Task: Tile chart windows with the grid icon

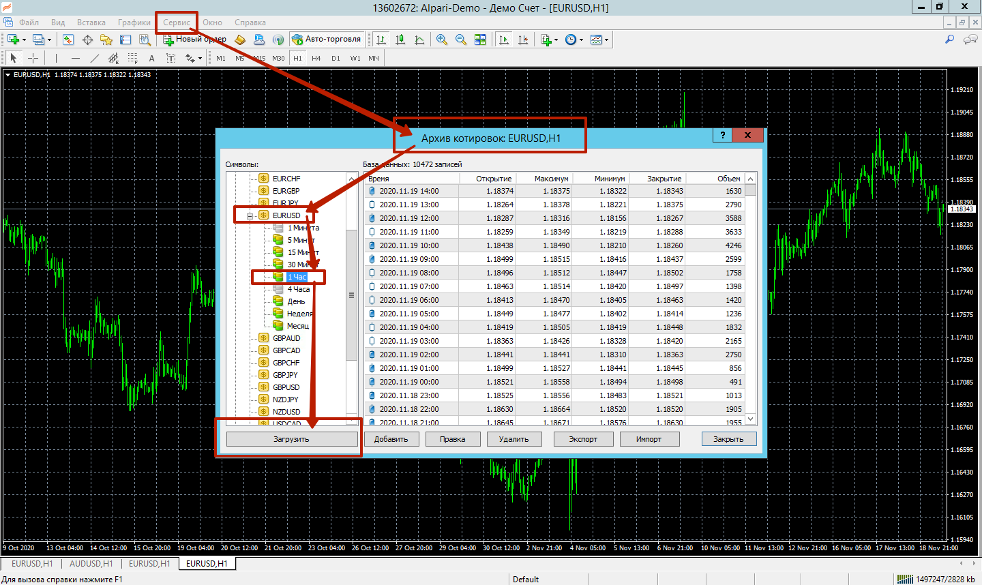Action: (x=480, y=40)
